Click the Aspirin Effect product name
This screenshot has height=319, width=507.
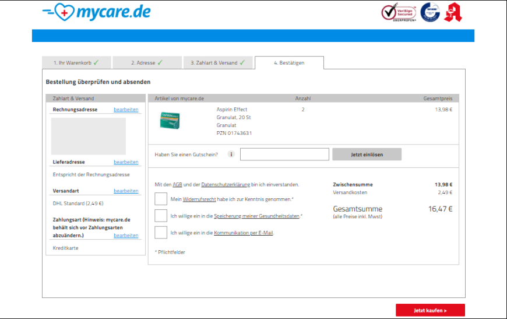[232, 110]
